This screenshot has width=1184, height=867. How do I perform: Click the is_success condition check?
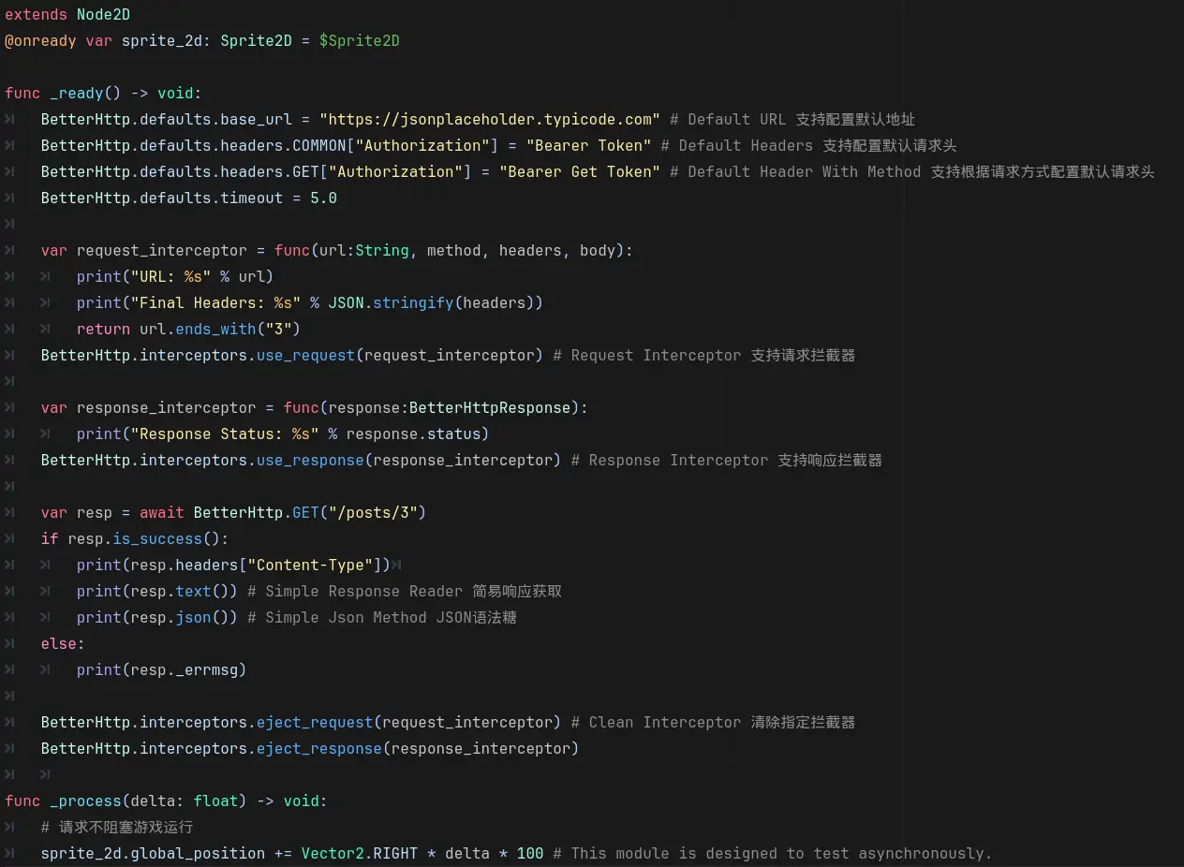click(156, 538)
